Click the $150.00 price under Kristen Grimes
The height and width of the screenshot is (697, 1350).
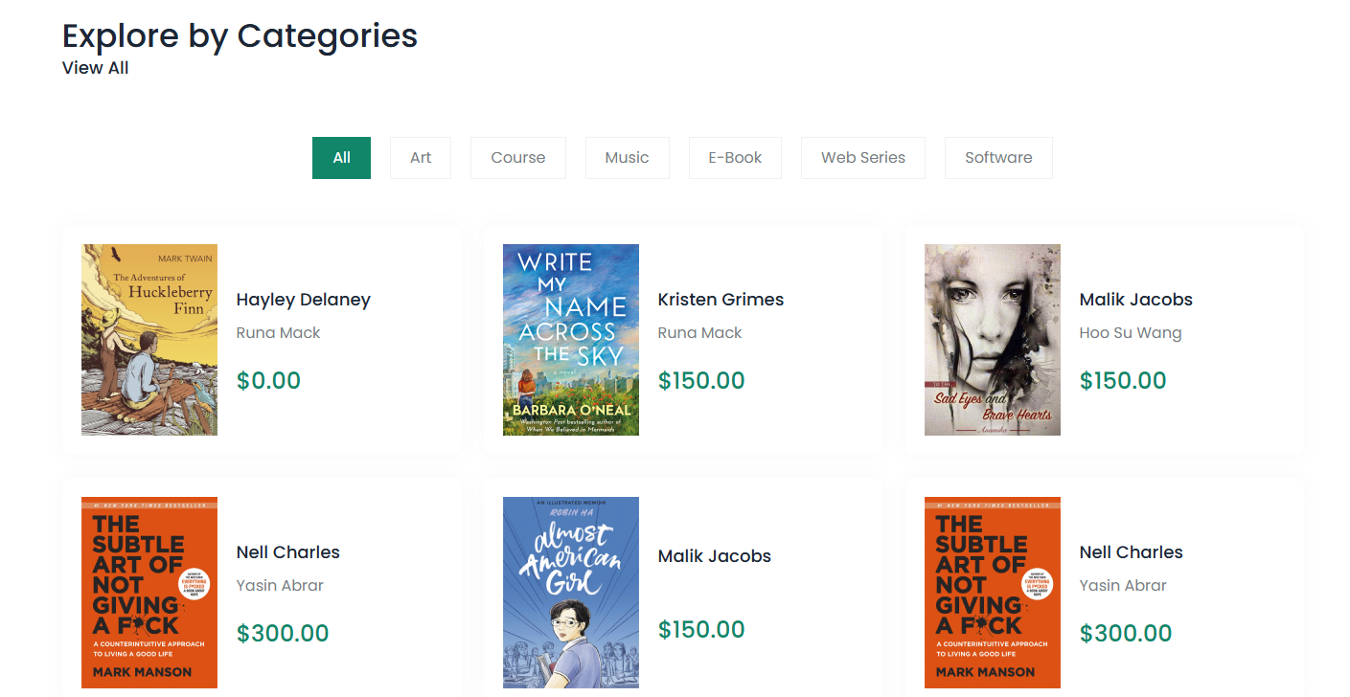[x=701, y=381]
